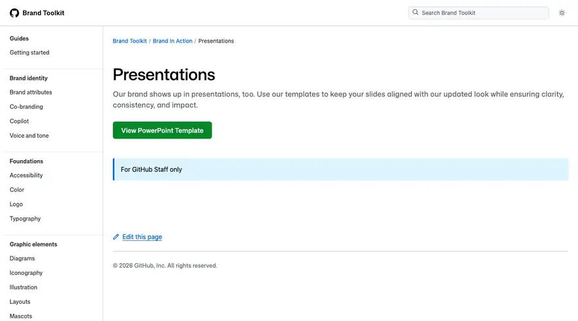Go to Layouts page
Image resolution: width=578 pixels, height=321 pixels.
click(20, 301)
